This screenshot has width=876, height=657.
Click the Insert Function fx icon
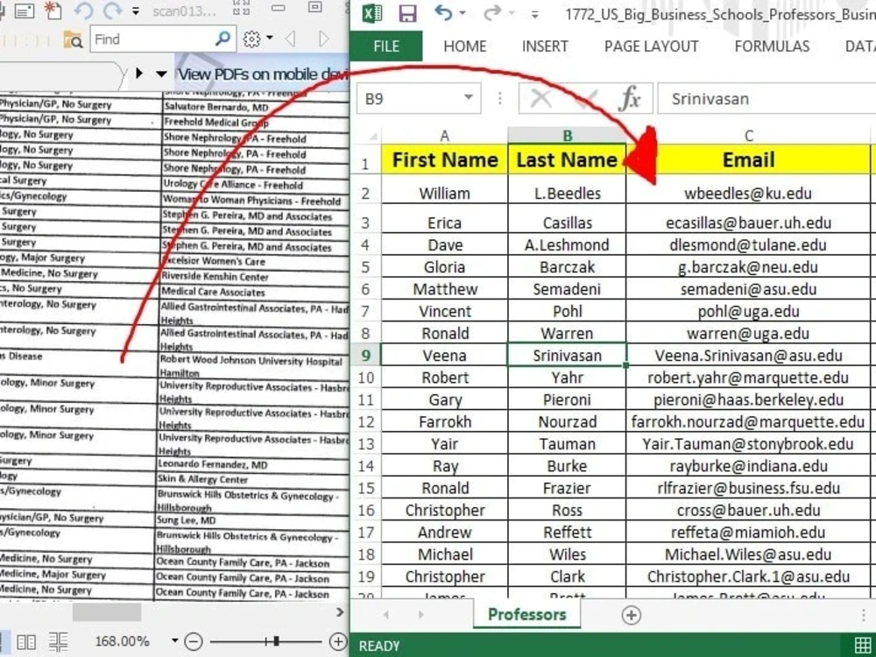coord(630,99)
